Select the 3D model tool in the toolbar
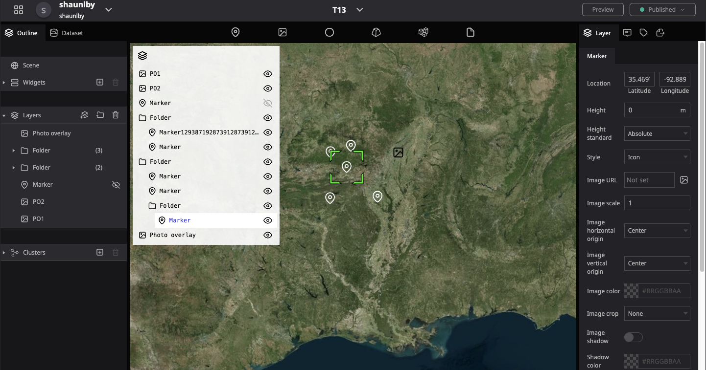Screen dimensions: 706x370 point(376,32)
